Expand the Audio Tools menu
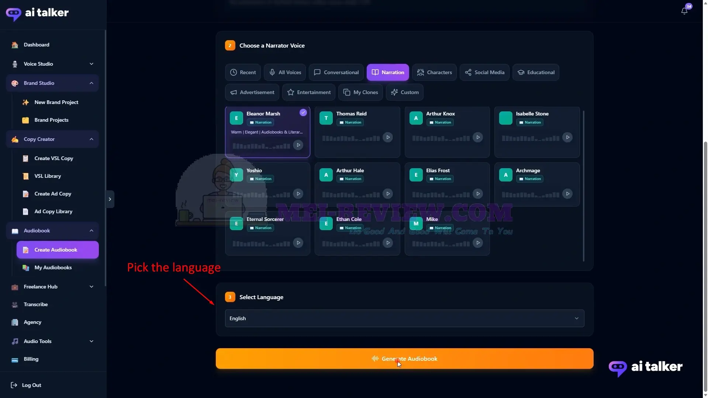 click(x=52, y=341)
